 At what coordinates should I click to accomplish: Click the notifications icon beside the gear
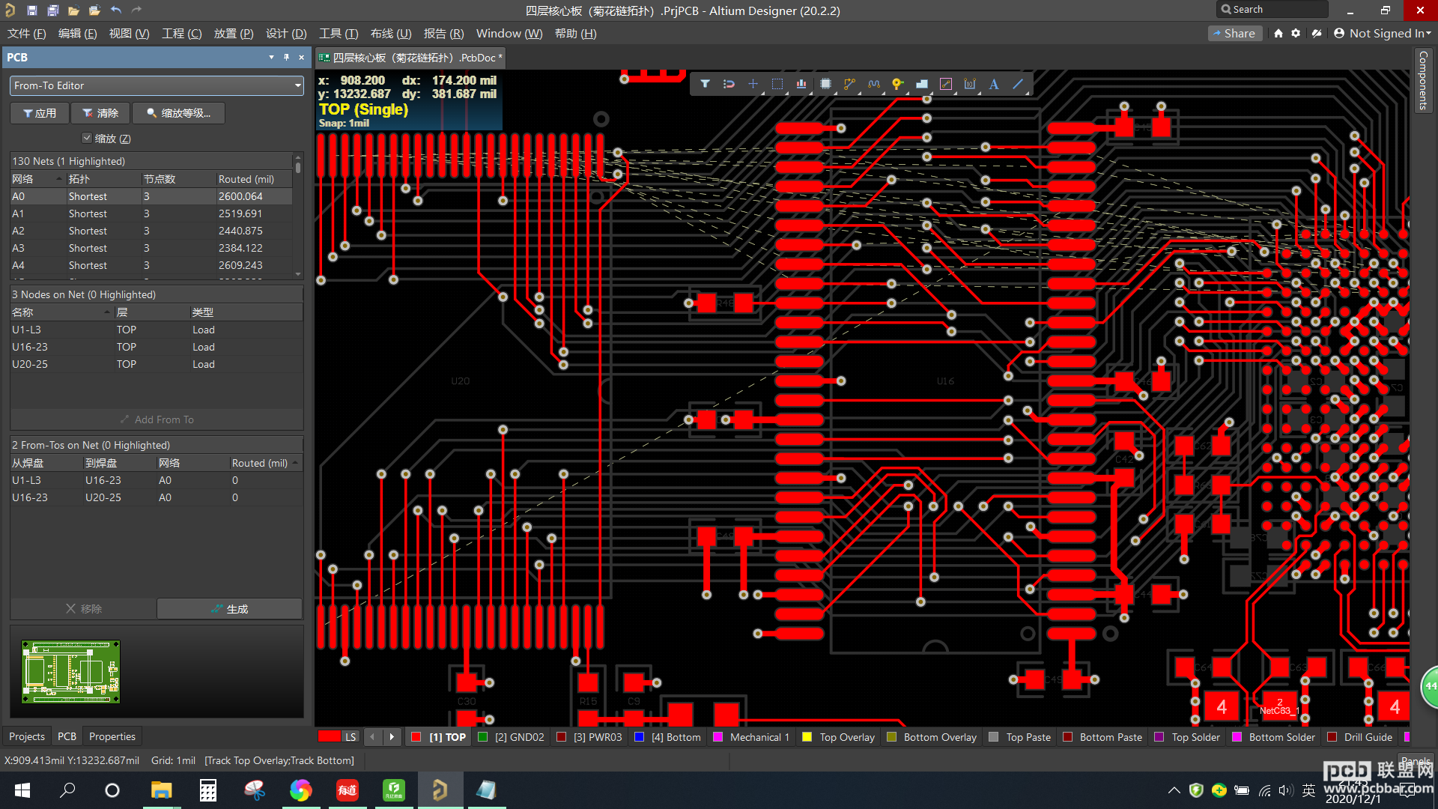[1317, 33]
